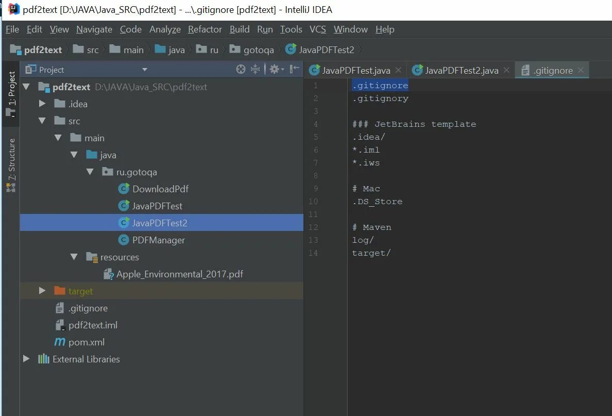Expand the target folder

tap(42, 291)
